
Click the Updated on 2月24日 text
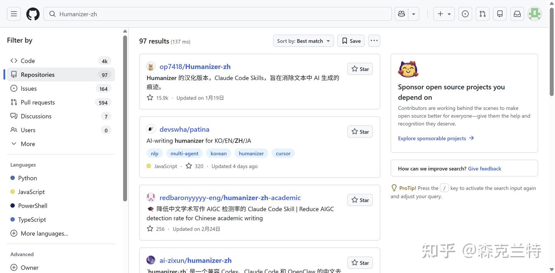click(197, 229)
